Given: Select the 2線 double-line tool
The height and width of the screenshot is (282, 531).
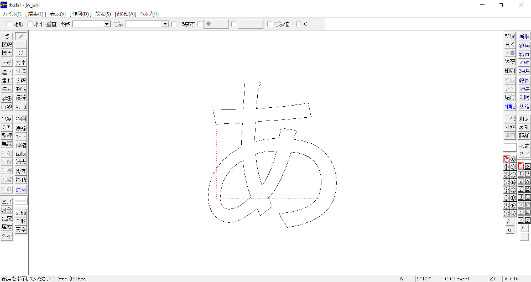Looking at the screenshot, I should (21, 81).
